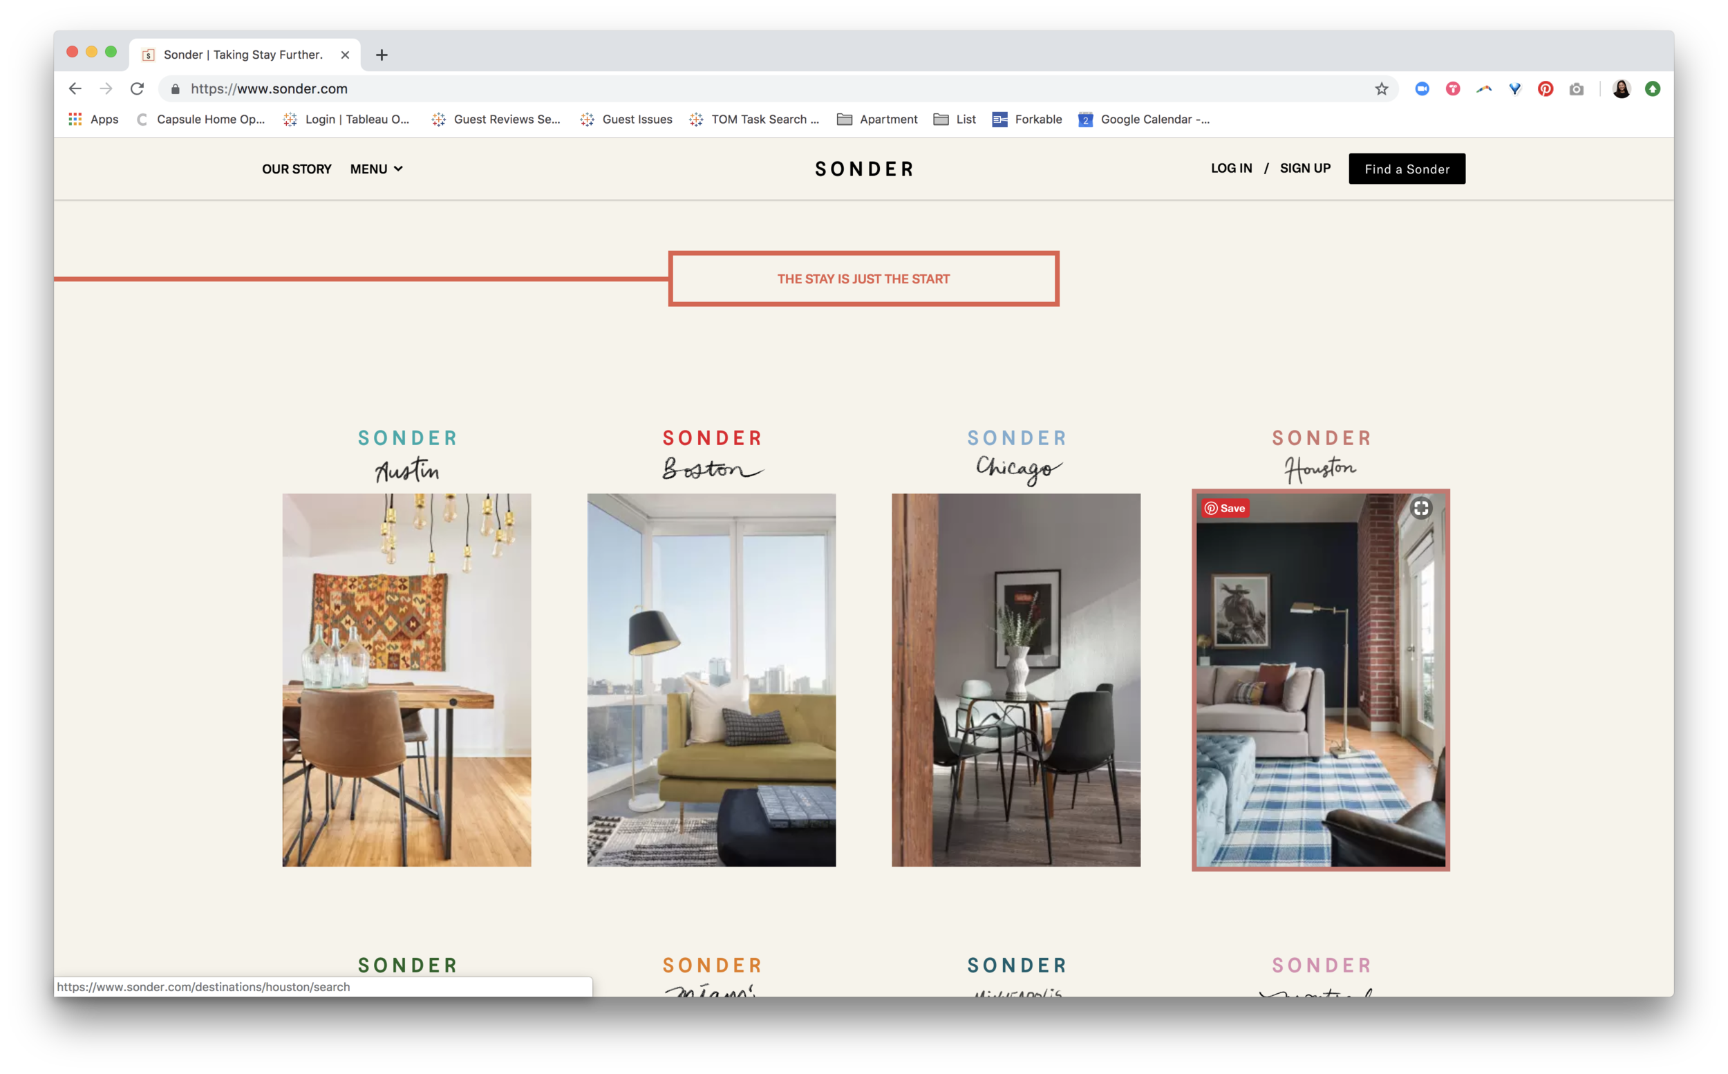Click the address bar URL
Image resolution: width=1728 pixels, height=1074 pixels.
click(x=269, y=88)
